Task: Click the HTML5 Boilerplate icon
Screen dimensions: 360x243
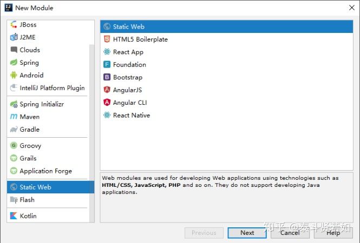Action: (107, 39)
